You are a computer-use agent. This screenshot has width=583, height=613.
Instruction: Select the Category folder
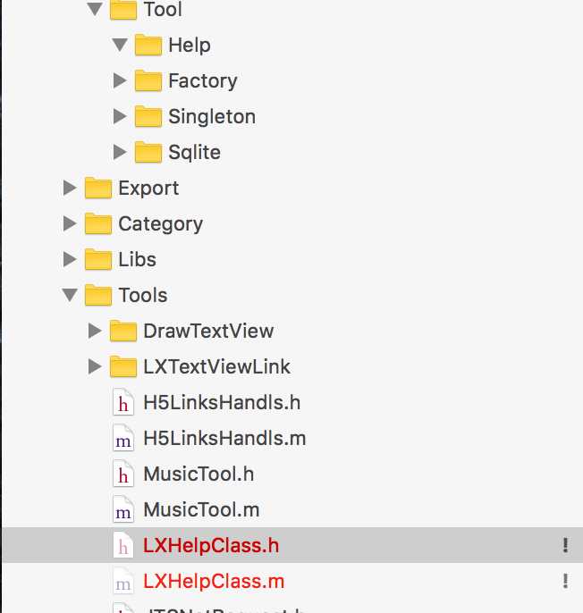pyautogui.click(x=160, y=224)
